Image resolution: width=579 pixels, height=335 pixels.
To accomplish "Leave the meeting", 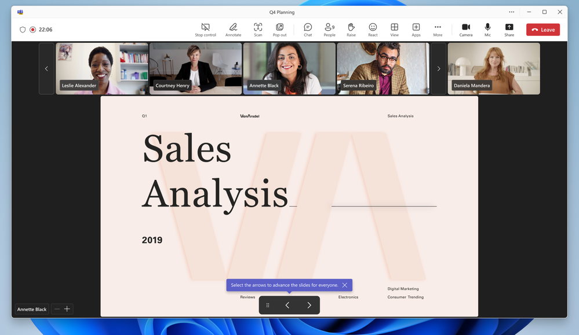I will 543,30.
